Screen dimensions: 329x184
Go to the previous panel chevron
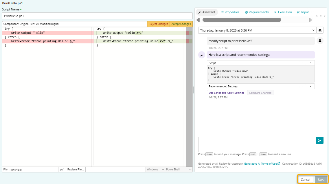click(x=317, y=16)
